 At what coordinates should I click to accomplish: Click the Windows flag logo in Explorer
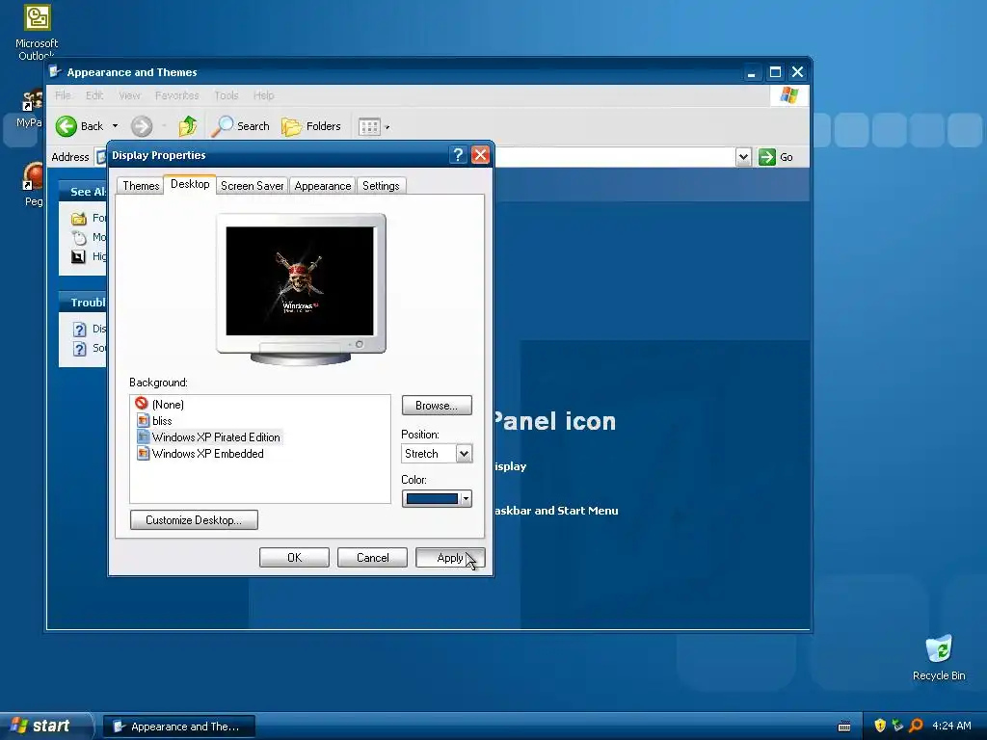click(x=788, y=95)
